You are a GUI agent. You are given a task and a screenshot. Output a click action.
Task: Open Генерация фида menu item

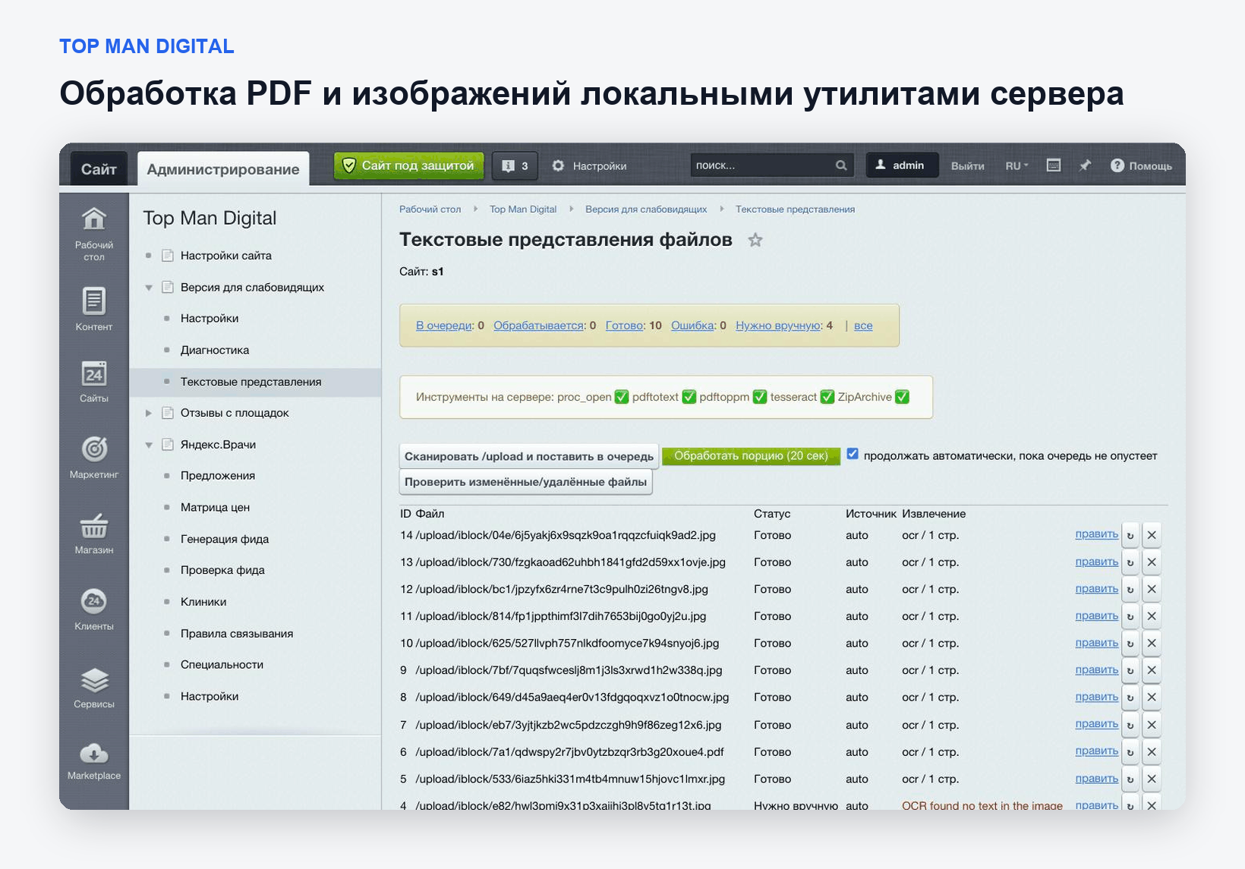point(225,539)
